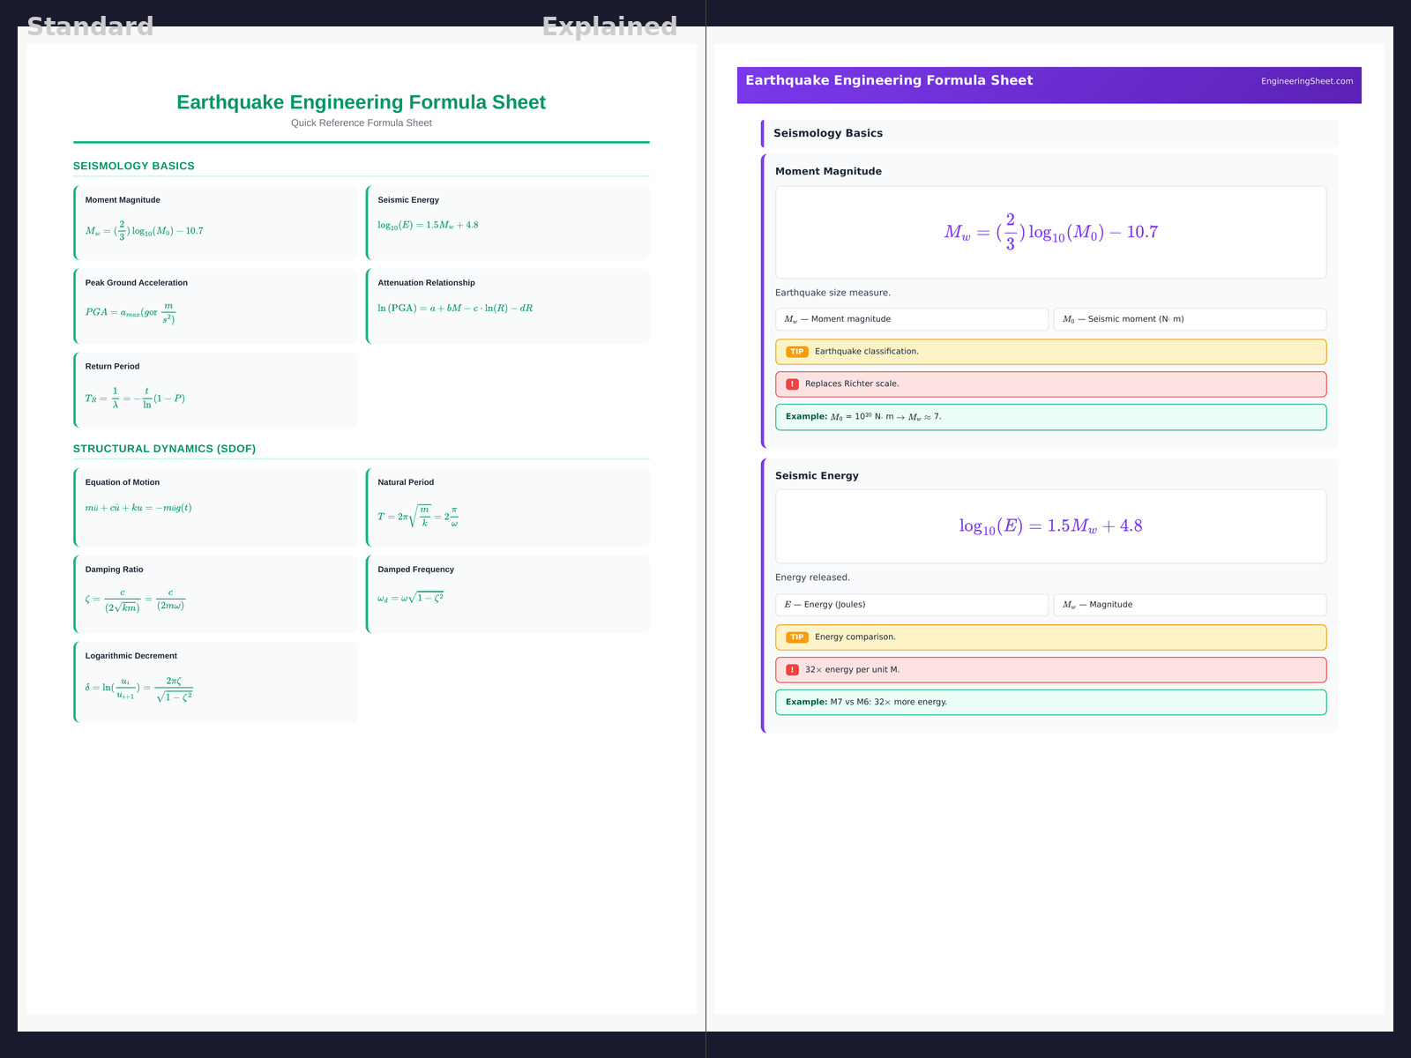Click the Structural Dynamics (SDOF) section heading

coord(165,449)
